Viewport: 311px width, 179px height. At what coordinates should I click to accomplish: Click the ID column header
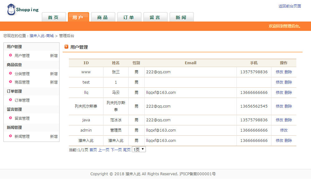86,63
